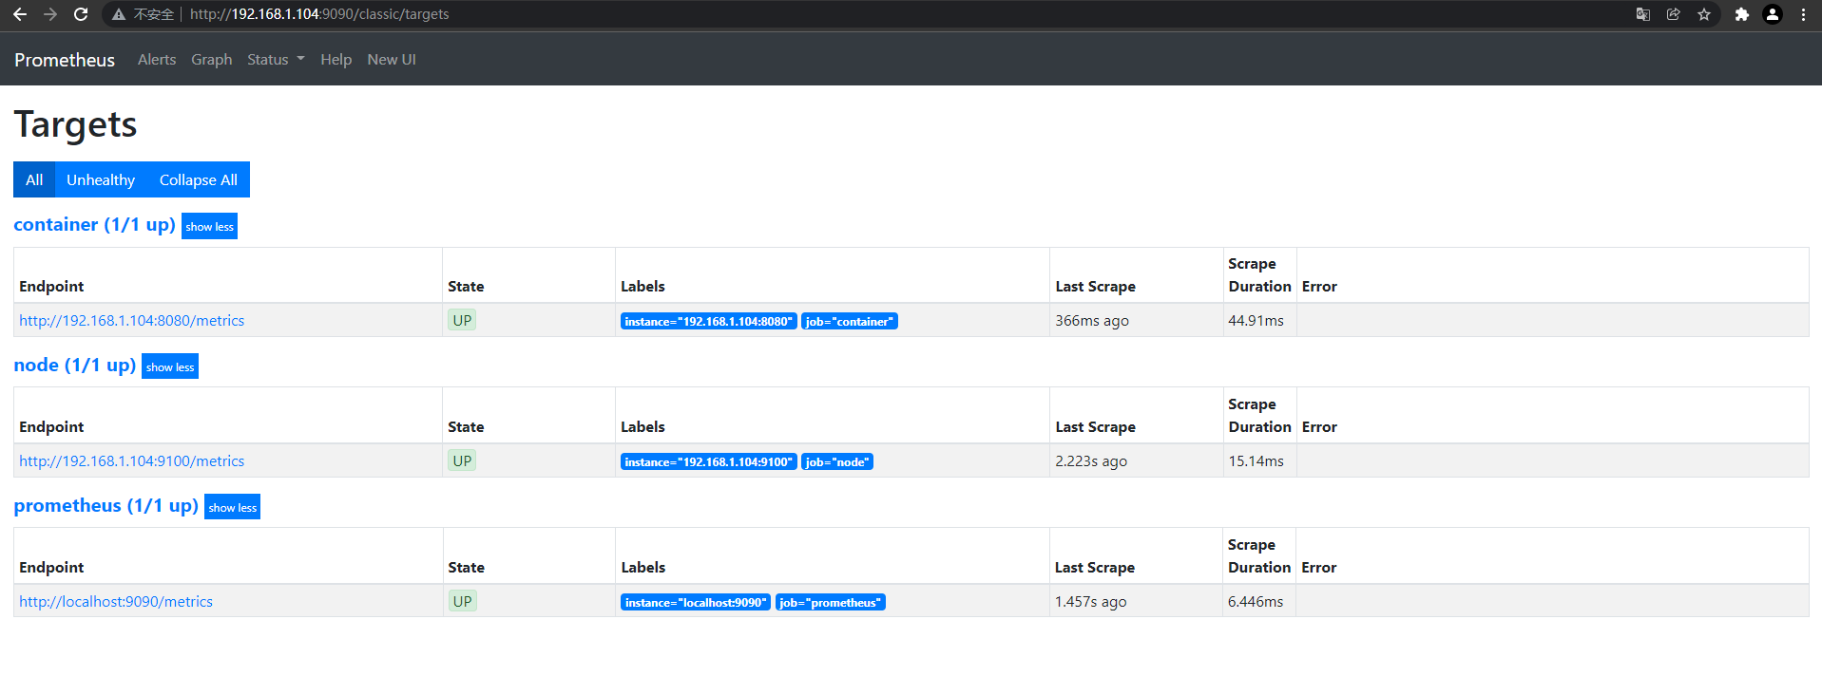Click the Endpoint column header in container table
The width and height of the screenshot is (1822, 676).
click(x=51, y=287)
